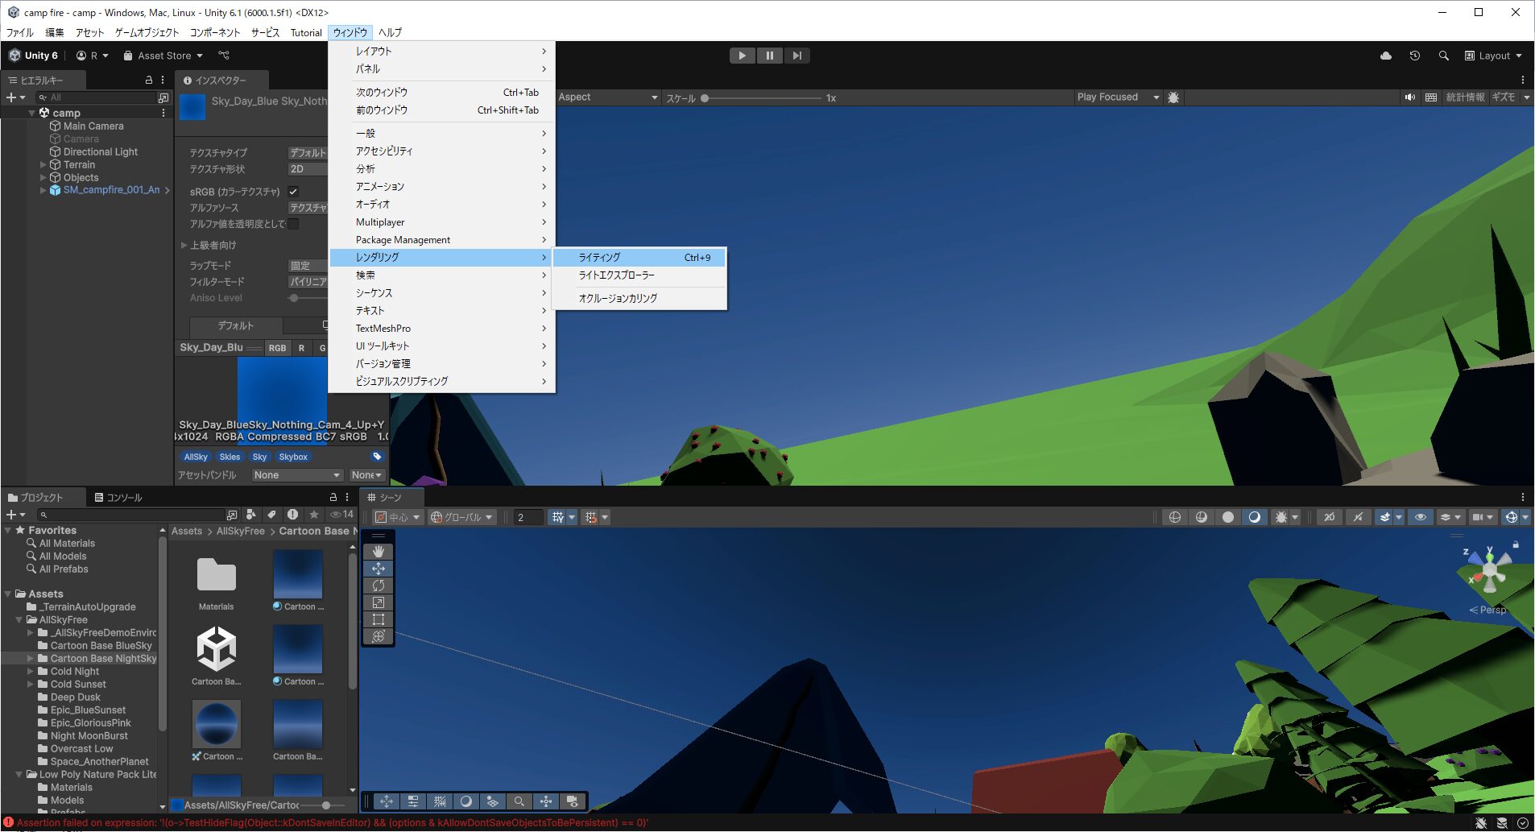Open the Aspect dropdown in Game view
Viewport: 1535px width, 832px height.
tap(608, 97)
